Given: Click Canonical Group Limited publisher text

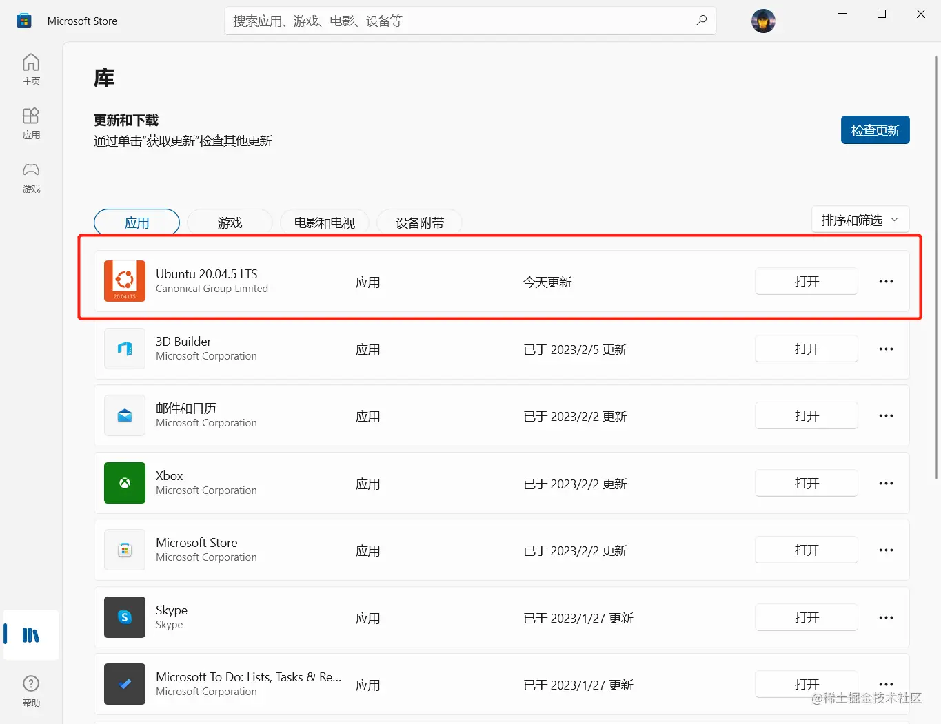Looking at the screenshot, I should (x=212, y=289).
